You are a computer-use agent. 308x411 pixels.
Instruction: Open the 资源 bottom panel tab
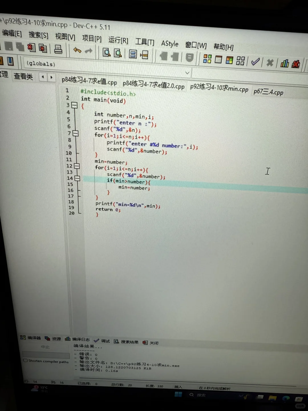53,339
